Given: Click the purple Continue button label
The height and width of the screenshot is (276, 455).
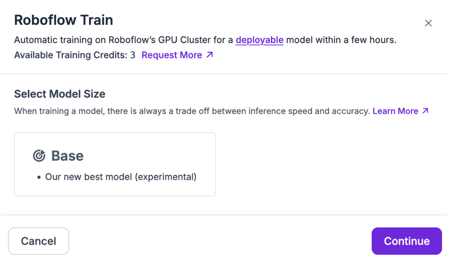Looking at the screenshot, I should 406,241.
